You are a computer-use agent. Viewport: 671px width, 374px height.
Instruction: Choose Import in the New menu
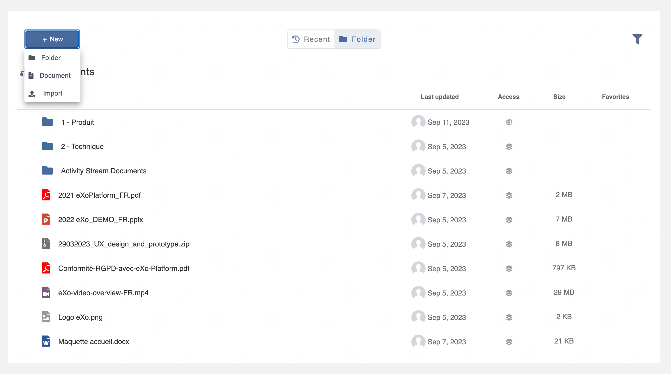pos(52,93)
